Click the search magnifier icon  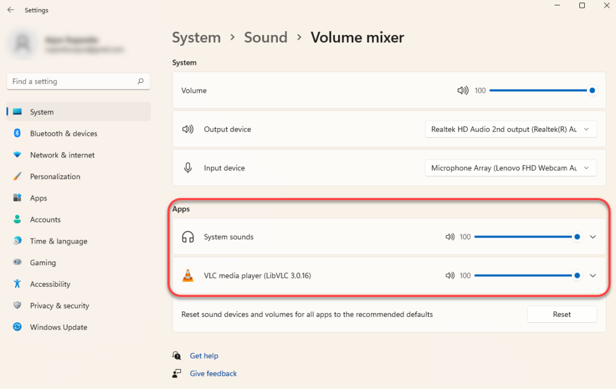tap(140, 81)
